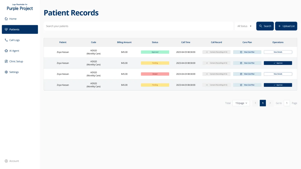Select page 1 in pagination
Image resolution: width=301 pixels, height=169 pixels.
point(263,103)
